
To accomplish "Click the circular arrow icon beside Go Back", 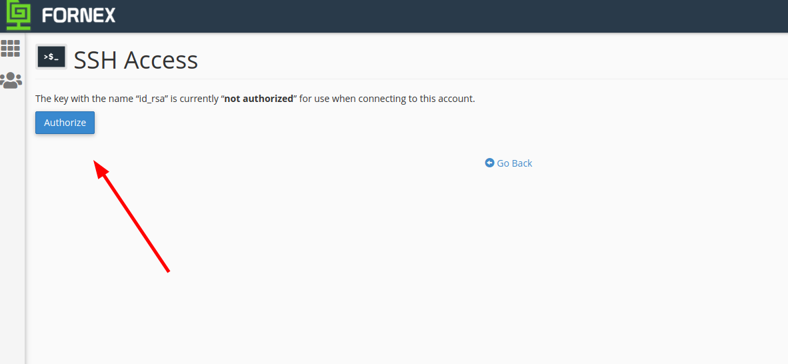I will [x=489, y=163].
